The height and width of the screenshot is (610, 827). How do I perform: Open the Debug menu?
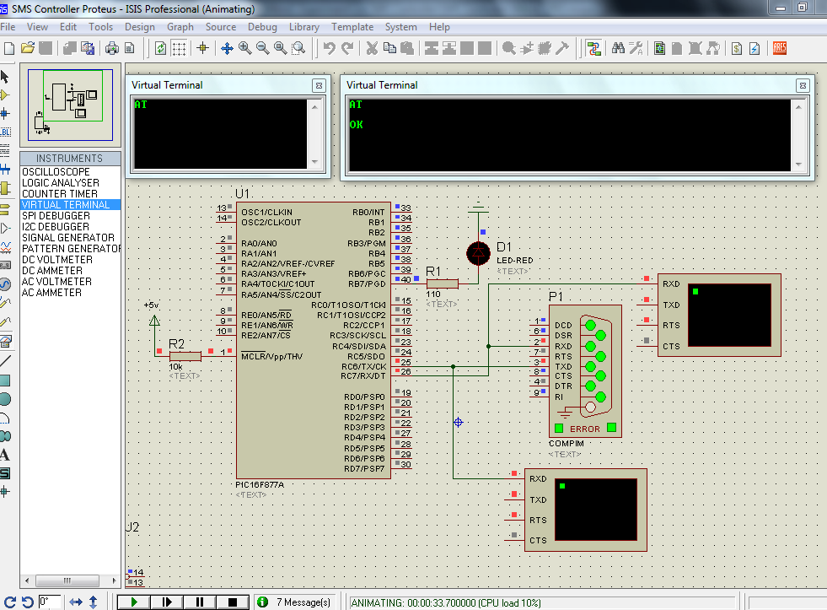[x=262, y=27]
